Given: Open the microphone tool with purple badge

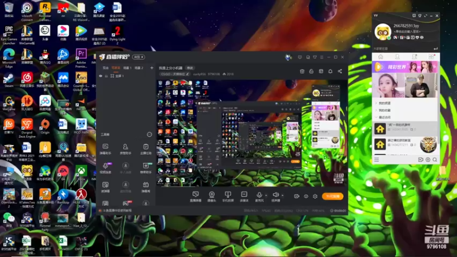Looking at the screenshot, I should tap(106, 168).
